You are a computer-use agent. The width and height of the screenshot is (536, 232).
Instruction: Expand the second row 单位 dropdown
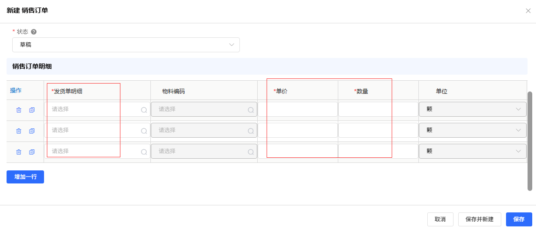472,130
